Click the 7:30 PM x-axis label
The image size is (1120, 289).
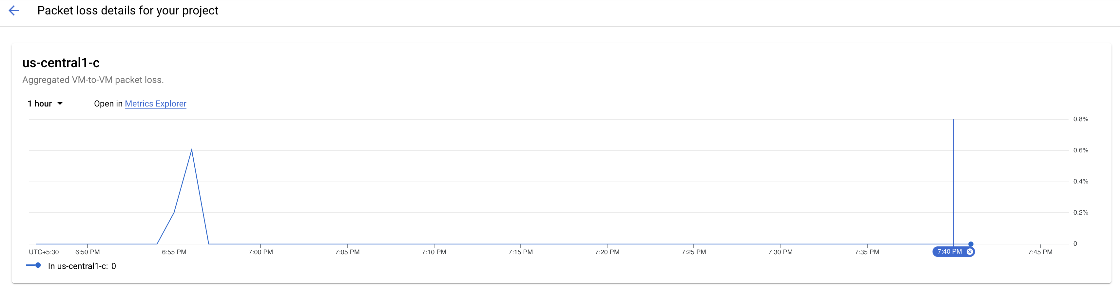(x=780, y=252)
